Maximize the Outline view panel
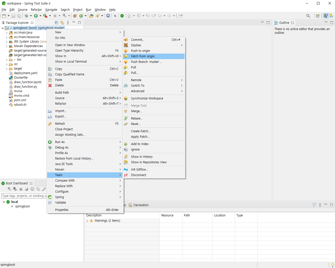This screenshot has height=268, width=335. [x=331, y=23]
